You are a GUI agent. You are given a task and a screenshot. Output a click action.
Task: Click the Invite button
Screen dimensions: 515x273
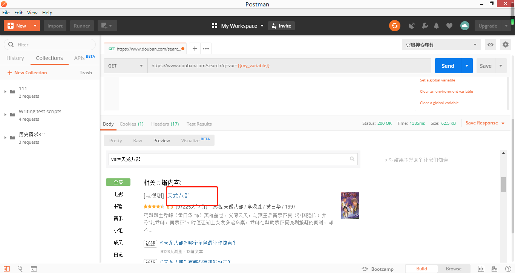[281, 26]
